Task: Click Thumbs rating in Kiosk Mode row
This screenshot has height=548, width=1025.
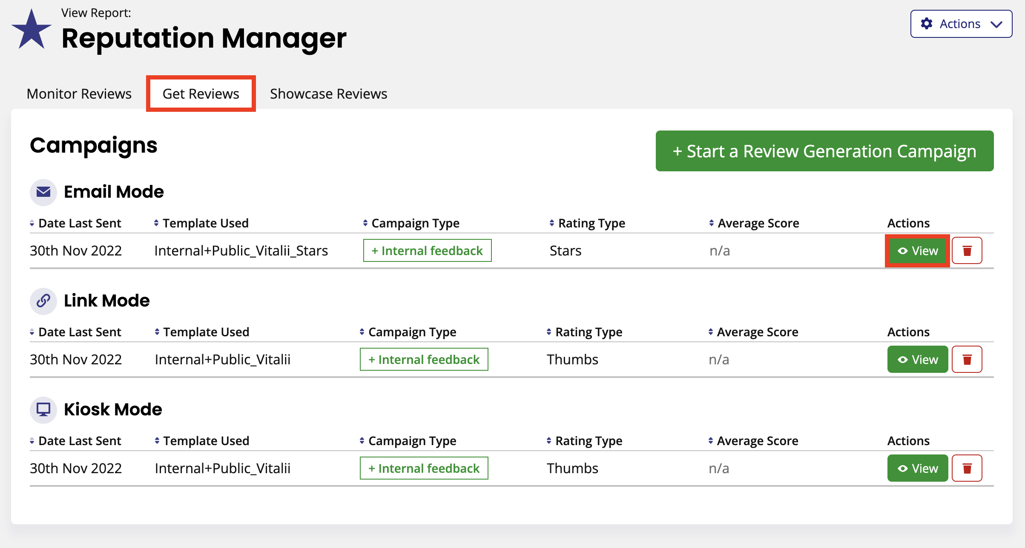Action: pyautogui.click(x=573, y=468)
